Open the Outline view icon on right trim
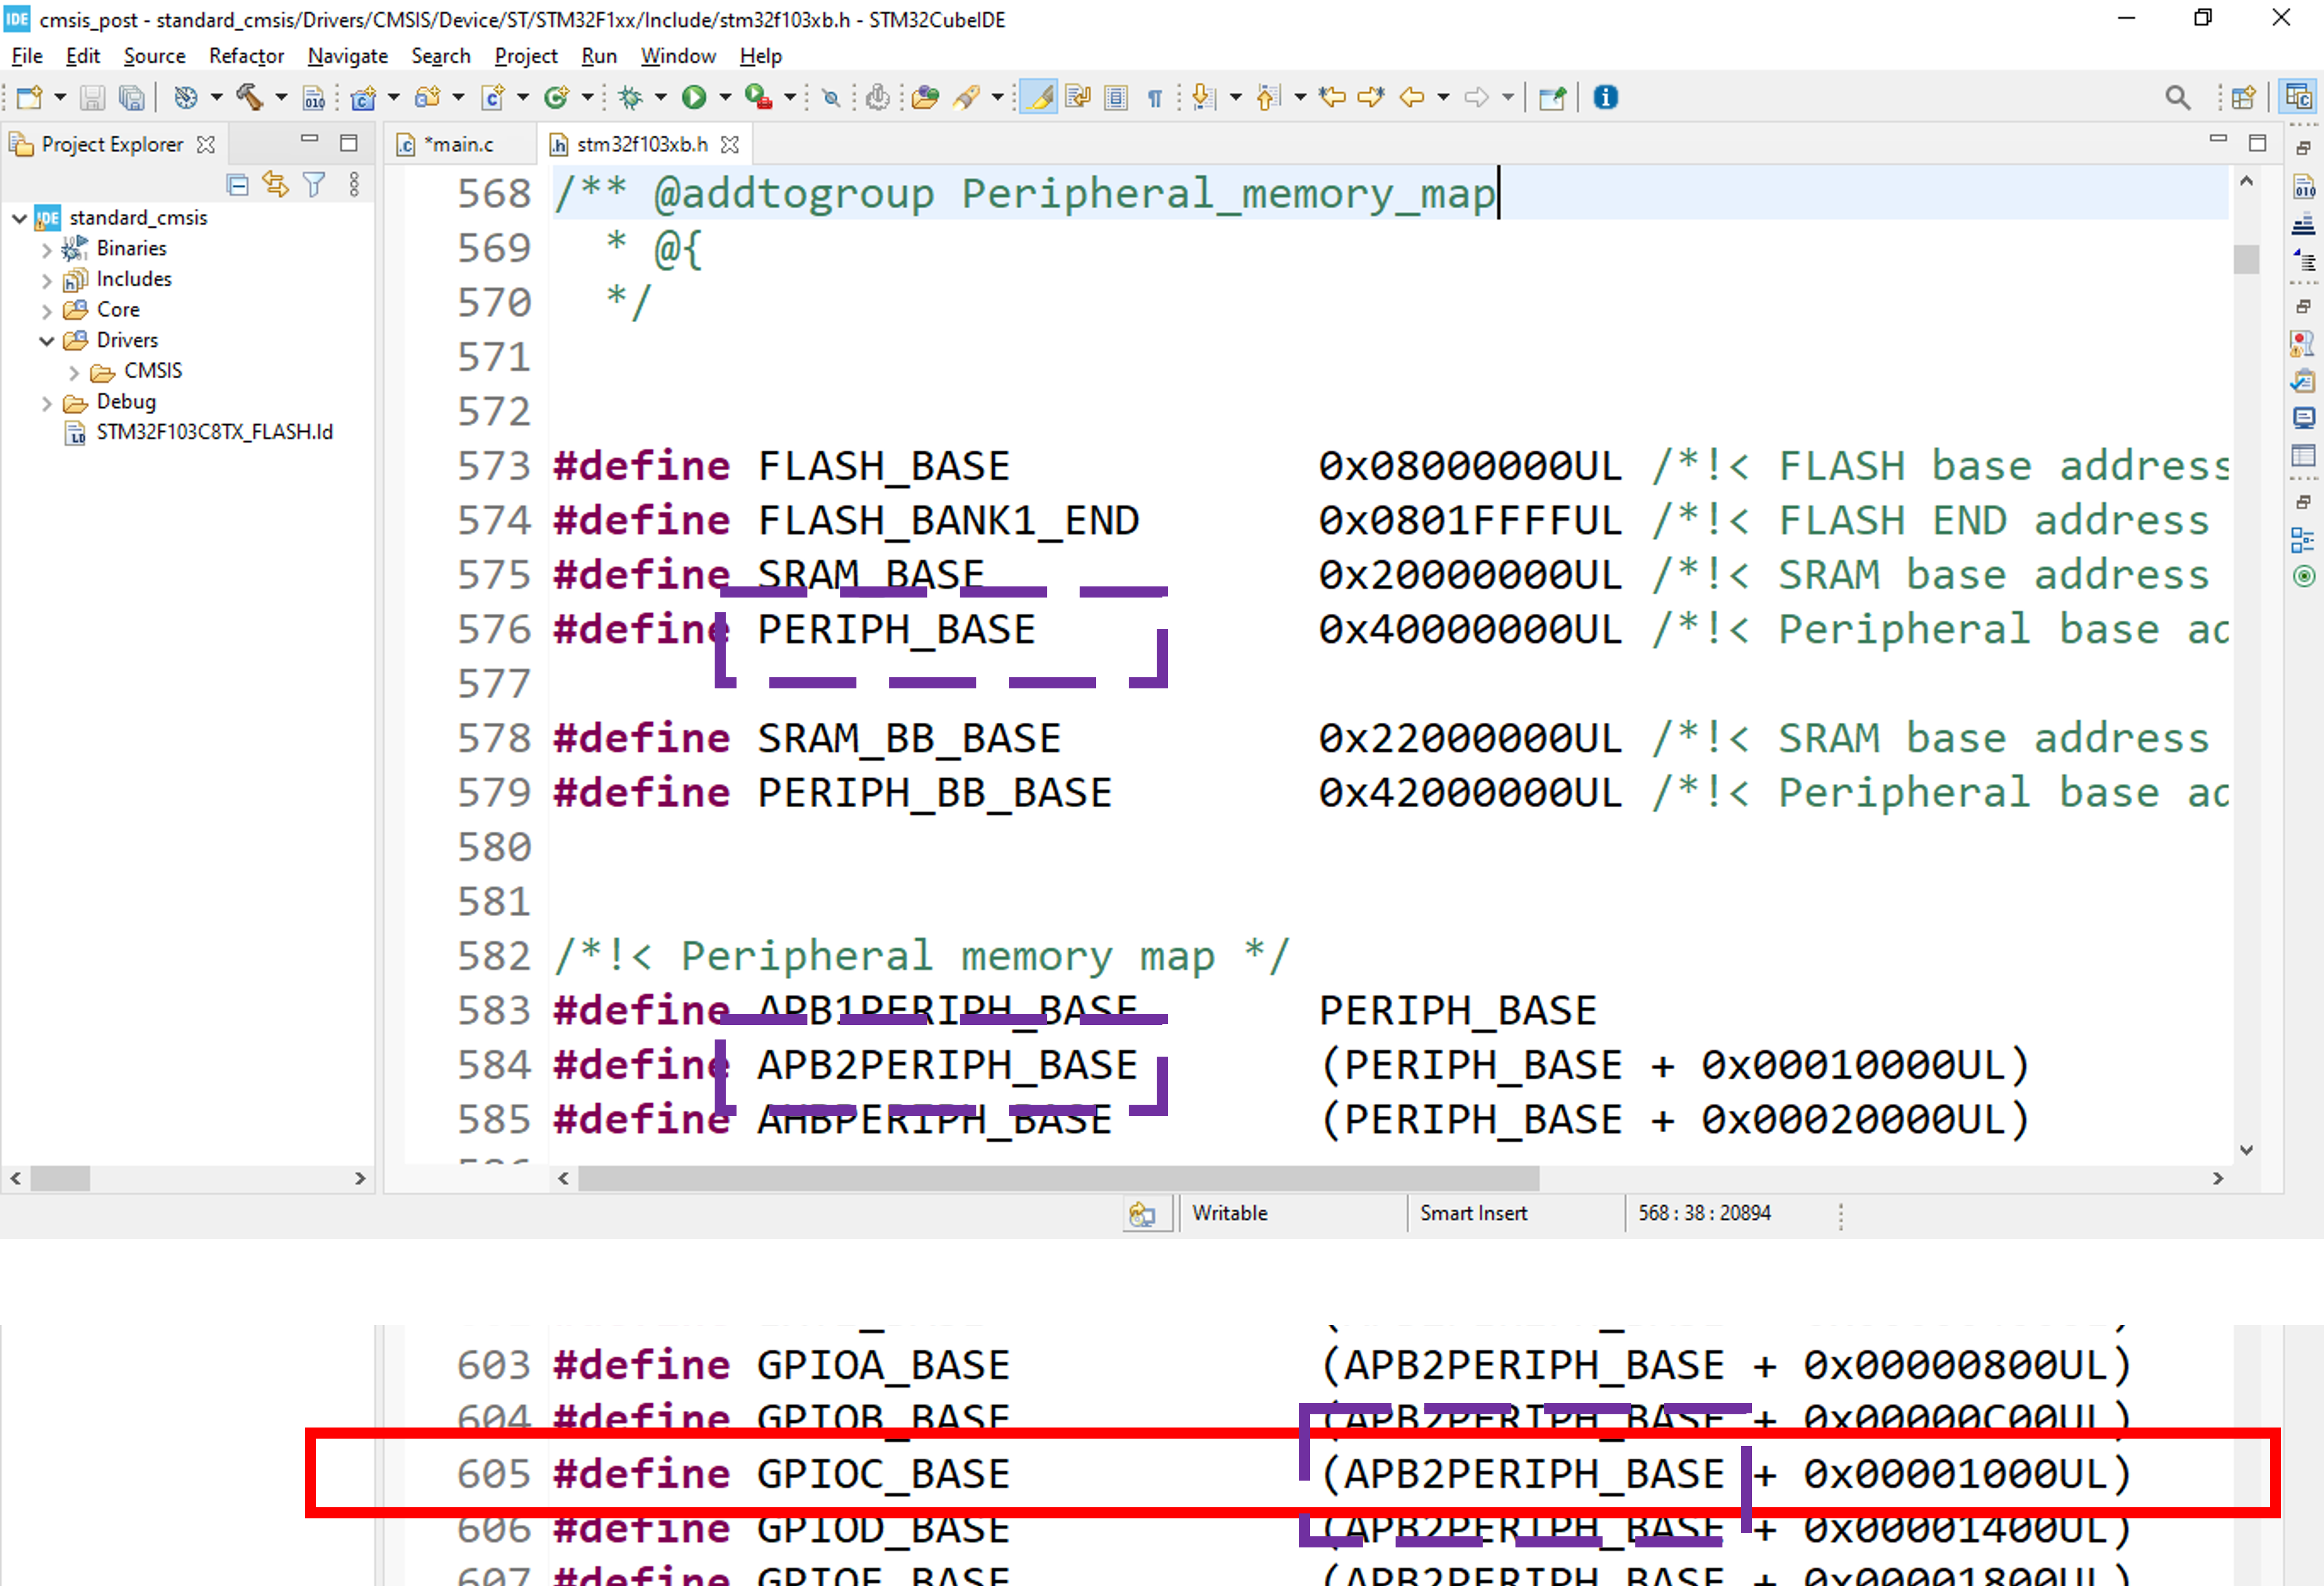Image resolution: width=2324 pixels, height=1586 pixels. click(x=2303, y=541)
